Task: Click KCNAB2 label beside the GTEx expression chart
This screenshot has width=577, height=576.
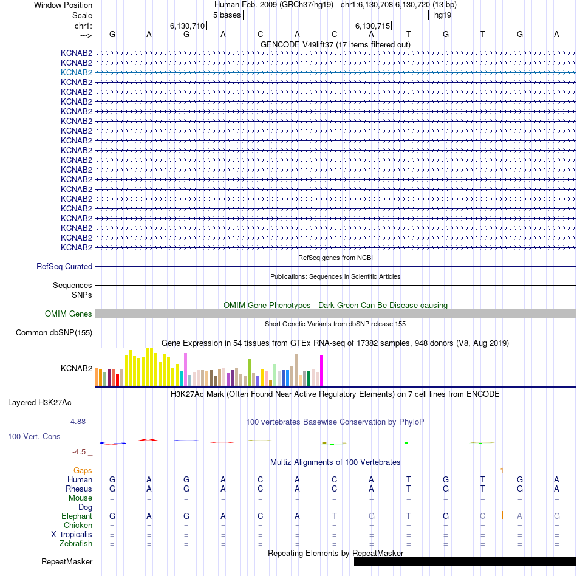Action: (77, 368)
